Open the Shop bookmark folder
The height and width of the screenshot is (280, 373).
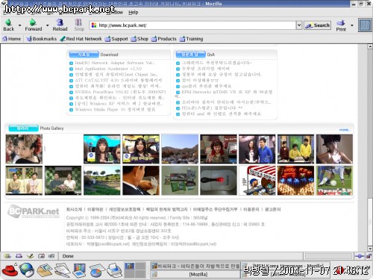pos(140,39)
